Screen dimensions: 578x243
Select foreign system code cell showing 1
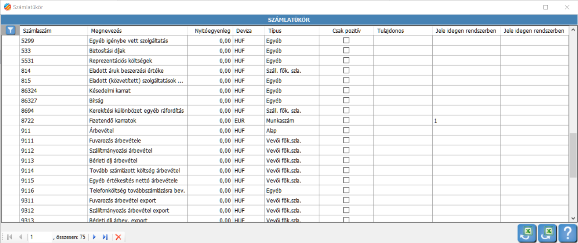[x=467, y=120]
